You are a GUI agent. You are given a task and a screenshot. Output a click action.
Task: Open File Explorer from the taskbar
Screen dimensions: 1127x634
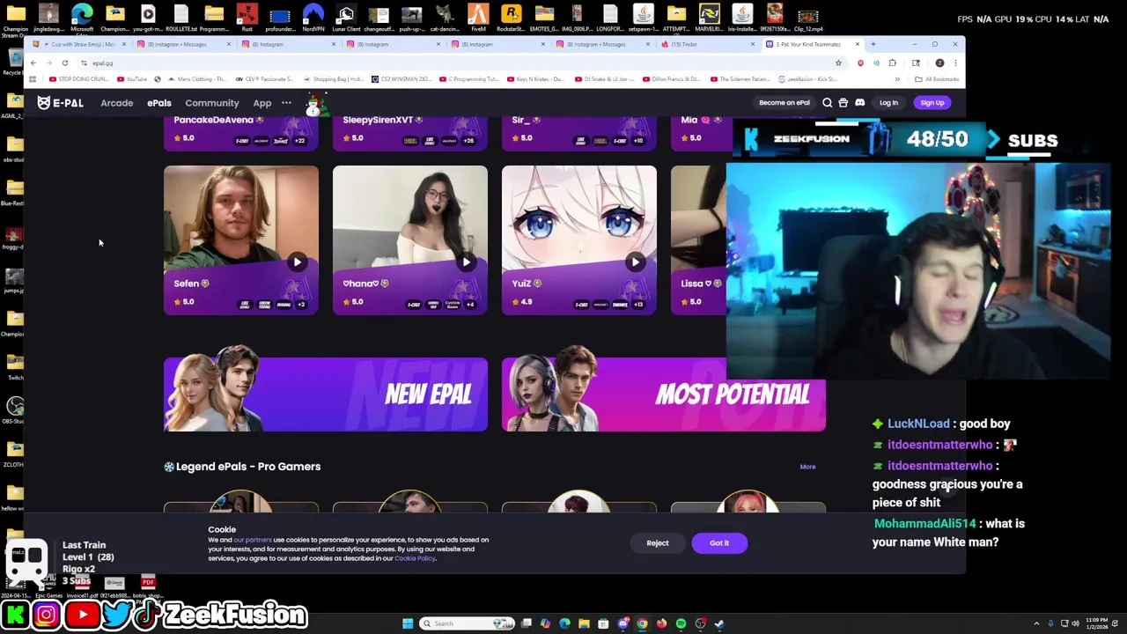click(x=584, y=623)
